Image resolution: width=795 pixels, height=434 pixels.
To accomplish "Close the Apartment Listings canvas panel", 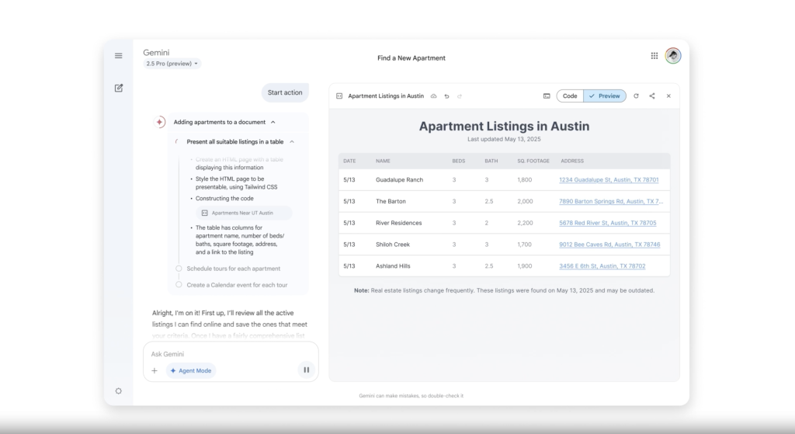I will click(668, 95).
